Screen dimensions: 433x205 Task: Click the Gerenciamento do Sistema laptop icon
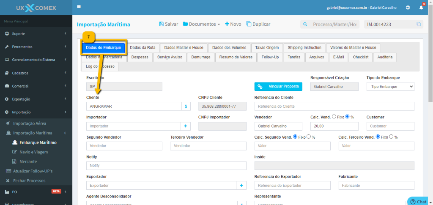(x=7, y=60)
